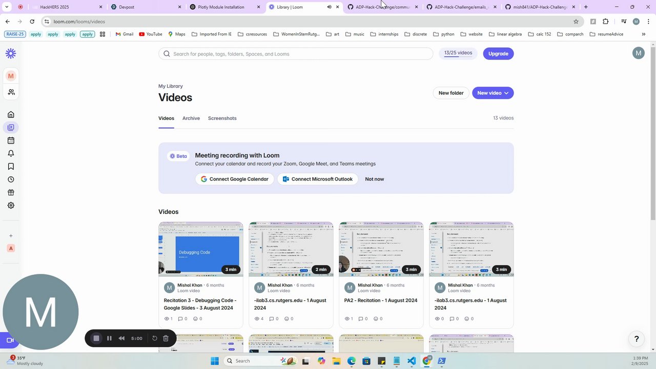Open a new browser tab
This screenshot has height=369, width=656.
click(586, 7)
